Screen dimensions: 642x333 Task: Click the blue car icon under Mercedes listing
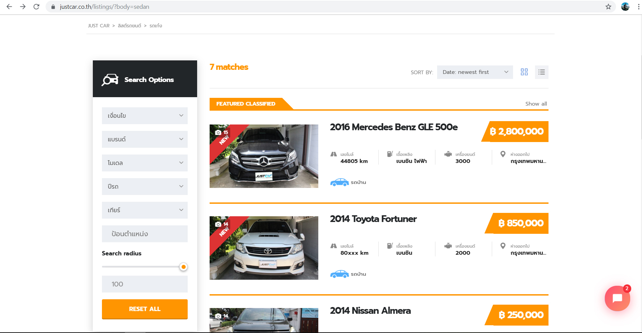339,182
